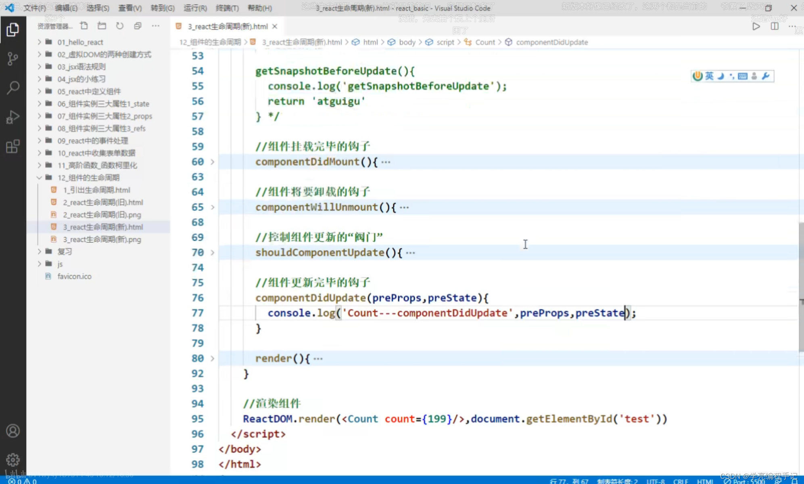The image size is (804, 484).
Task: Close the 3_react生命周期(新).html tab
Action: (275, 26)
